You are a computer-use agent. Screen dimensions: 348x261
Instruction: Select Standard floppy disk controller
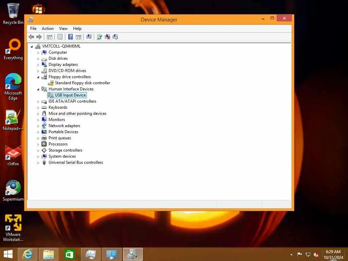(82, 83)
